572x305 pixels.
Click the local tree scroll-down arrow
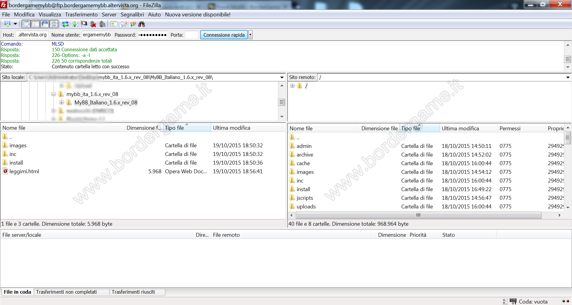tap(282, 117)
